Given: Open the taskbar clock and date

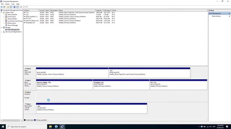Looking at the screenshot, I should [220, 126].
